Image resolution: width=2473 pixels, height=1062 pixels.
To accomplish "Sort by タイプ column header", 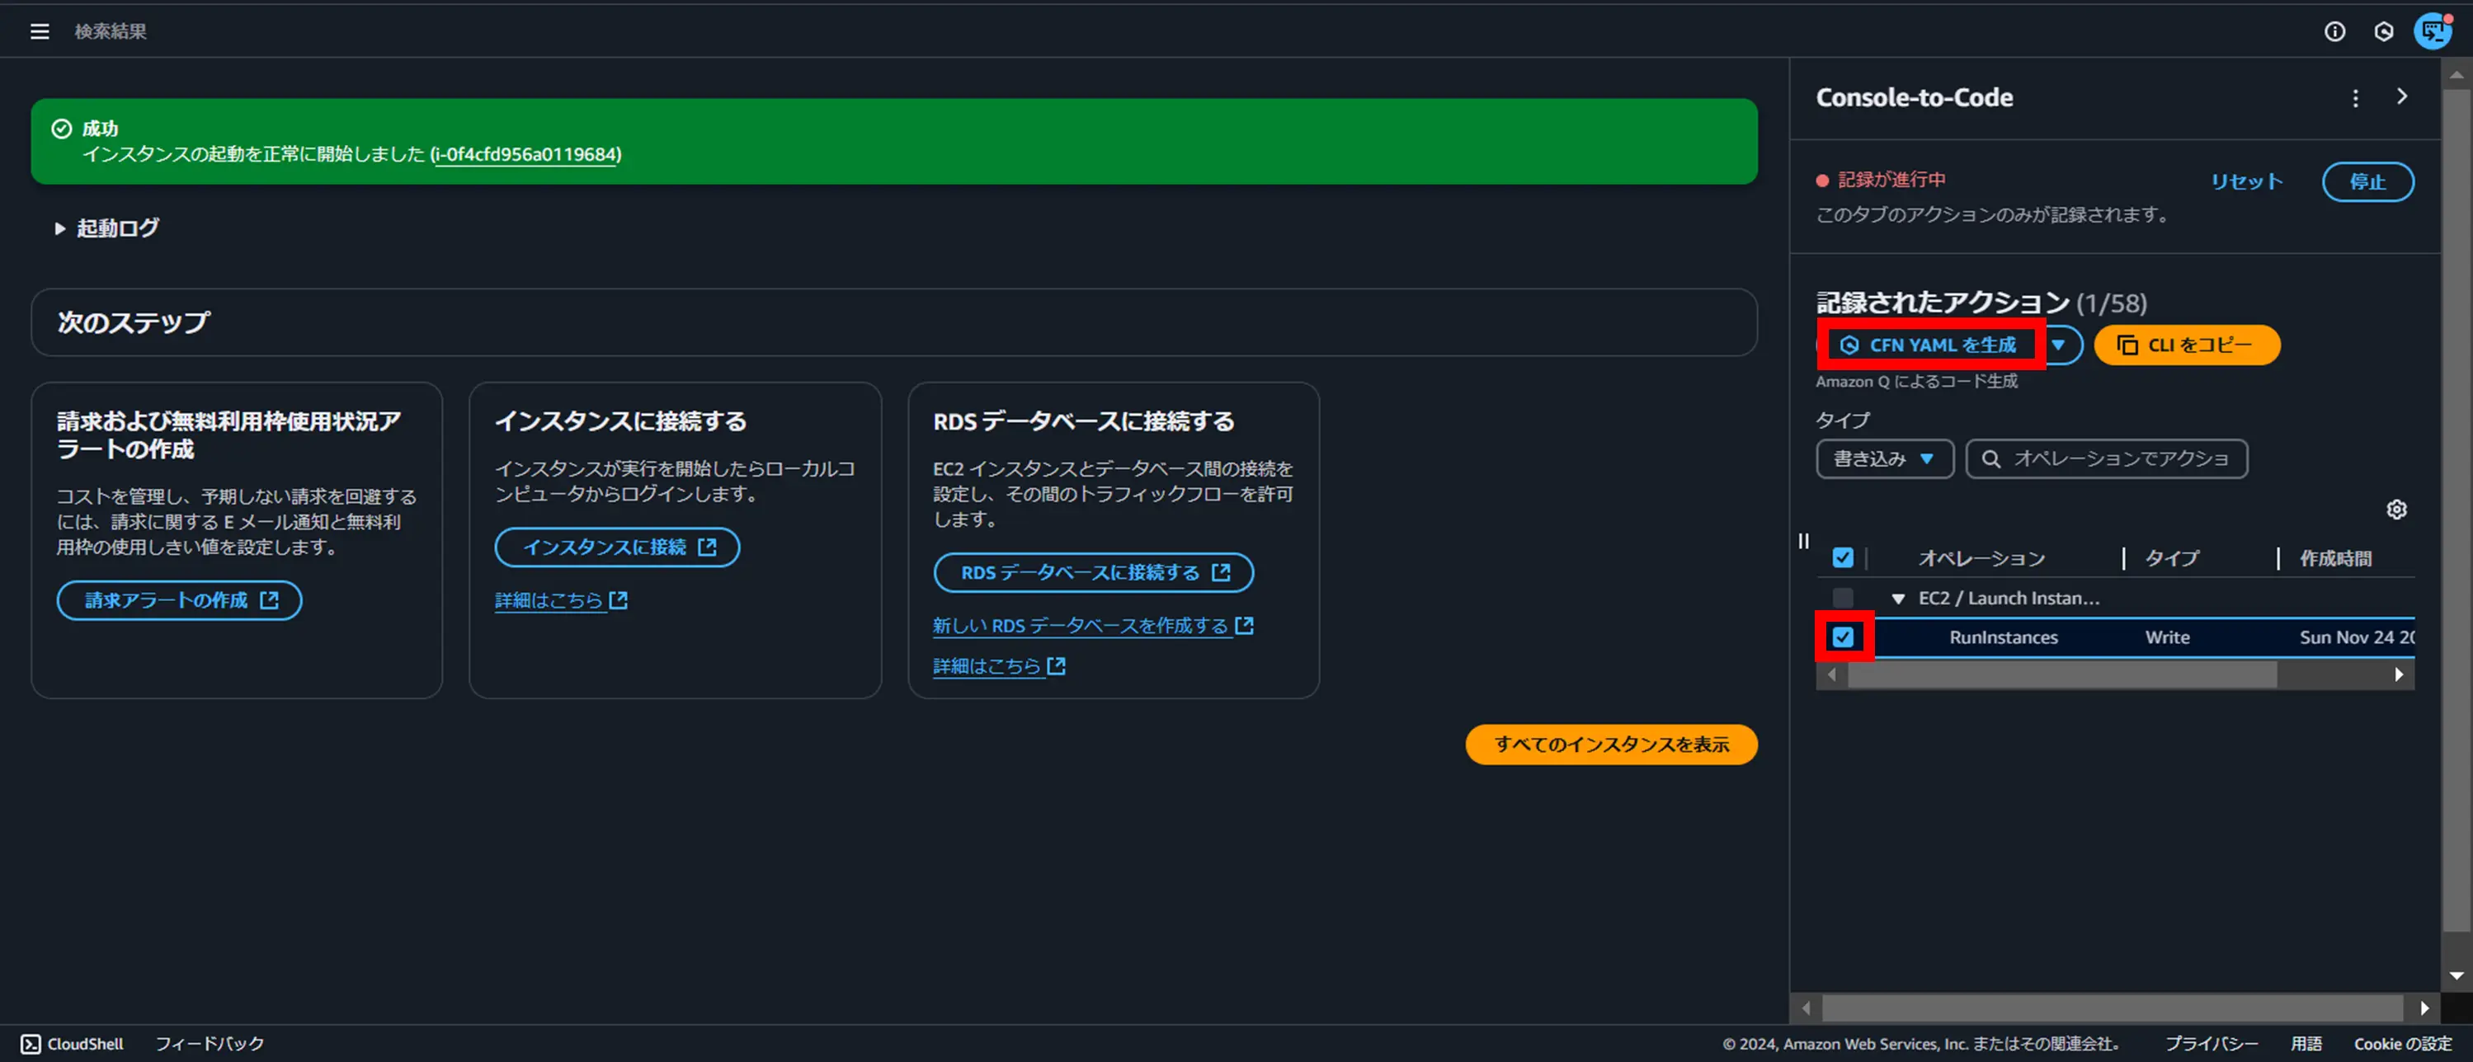I will (2172, 558).
